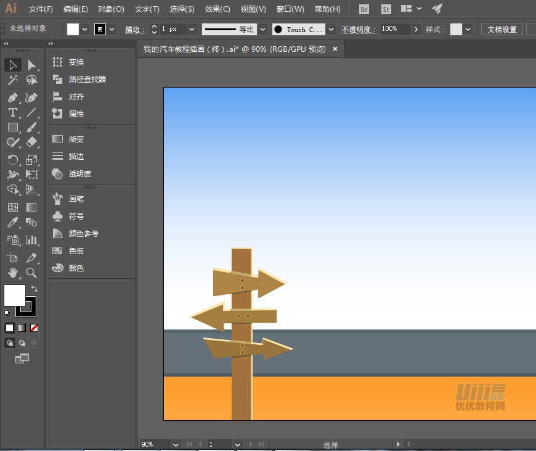Select the Pen tool

[13, 97]
